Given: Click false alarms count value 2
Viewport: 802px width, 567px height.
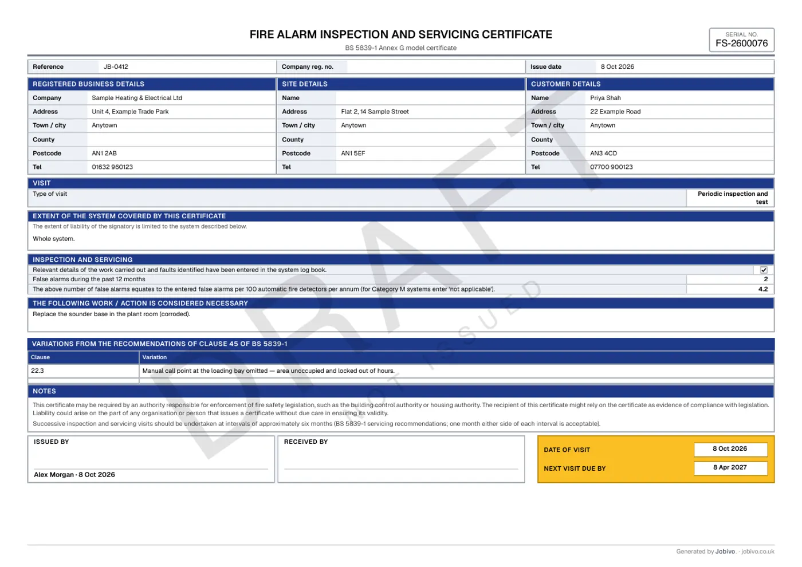Looking at the screenshot, I should 765,279.
